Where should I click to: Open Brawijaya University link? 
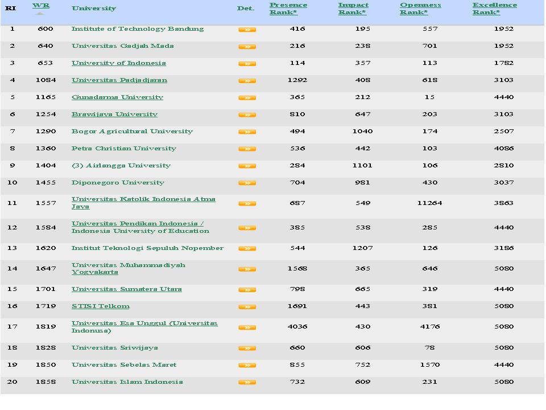click(x=114, y=114)
